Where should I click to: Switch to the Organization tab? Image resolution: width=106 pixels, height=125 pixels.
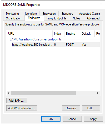coord(14,18)
